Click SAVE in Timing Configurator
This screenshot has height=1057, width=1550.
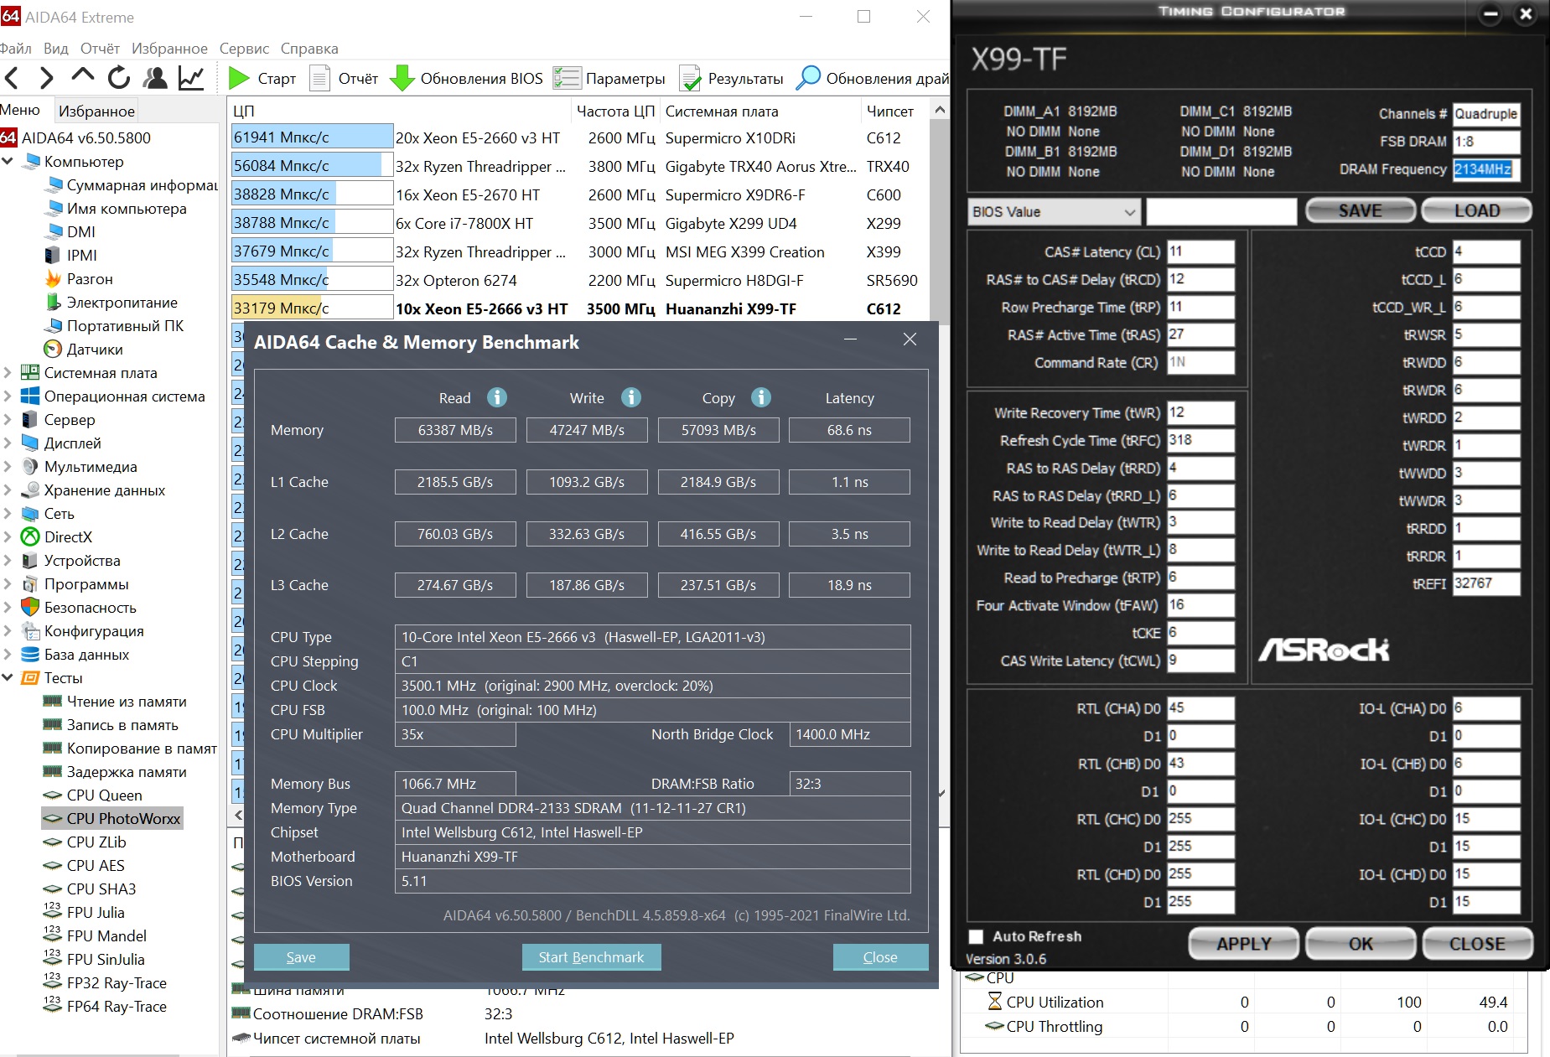click(x=1361, y=211)
